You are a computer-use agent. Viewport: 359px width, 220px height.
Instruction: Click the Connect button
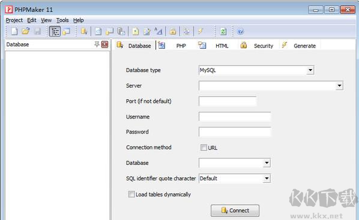235,210
